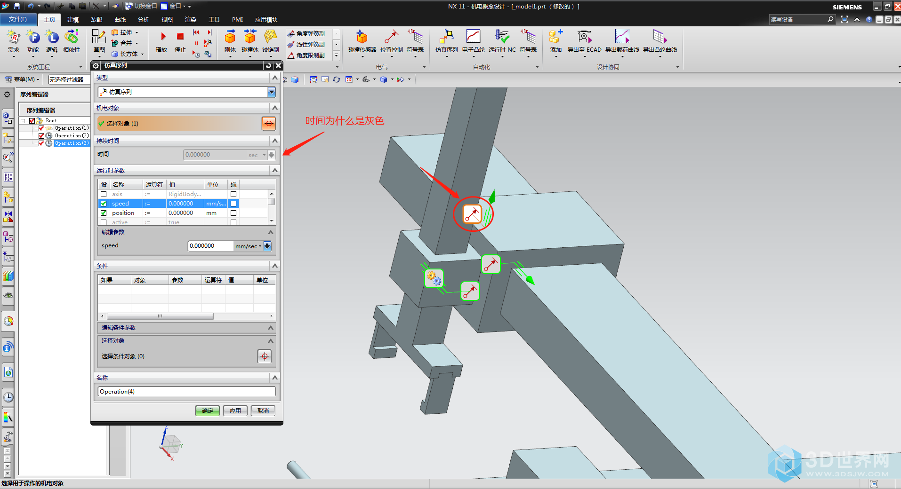Toggle output checkbox in position row
The image size is (901, 489).
pyautogui.click(x=233, y=213)
